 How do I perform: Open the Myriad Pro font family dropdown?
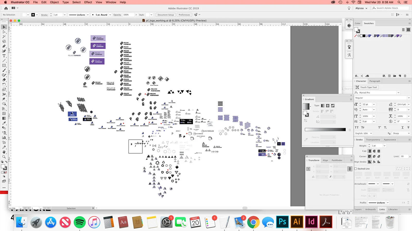[398, 93]
